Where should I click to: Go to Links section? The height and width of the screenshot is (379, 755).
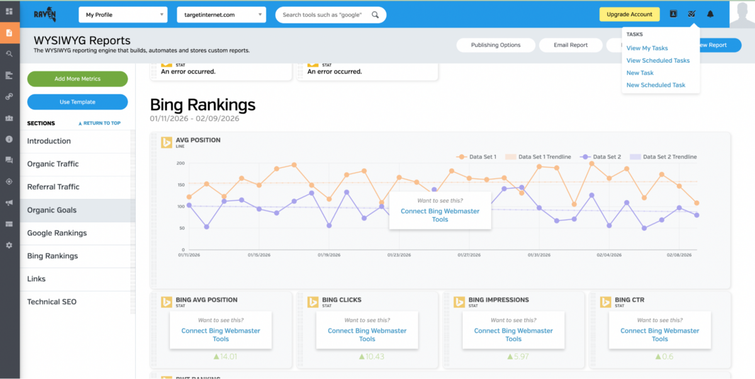77,279
